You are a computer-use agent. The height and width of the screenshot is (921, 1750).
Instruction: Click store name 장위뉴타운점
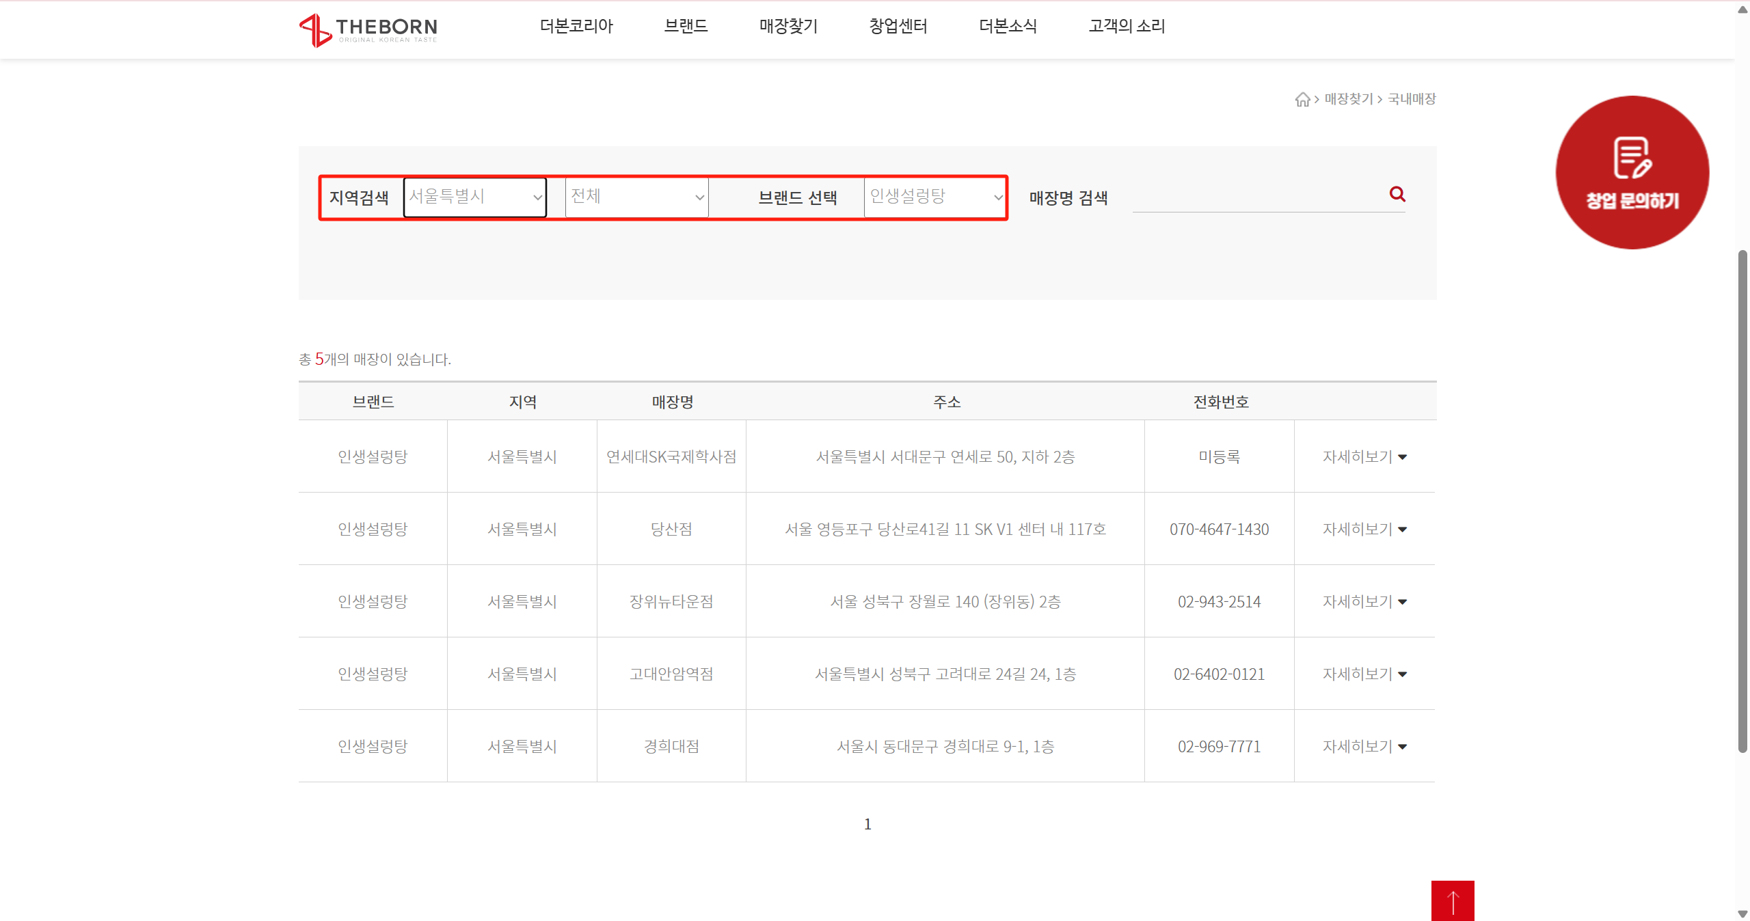coord(671,601)
